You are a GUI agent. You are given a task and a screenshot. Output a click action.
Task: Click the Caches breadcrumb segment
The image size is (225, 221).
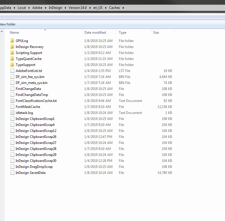[115, 8]
